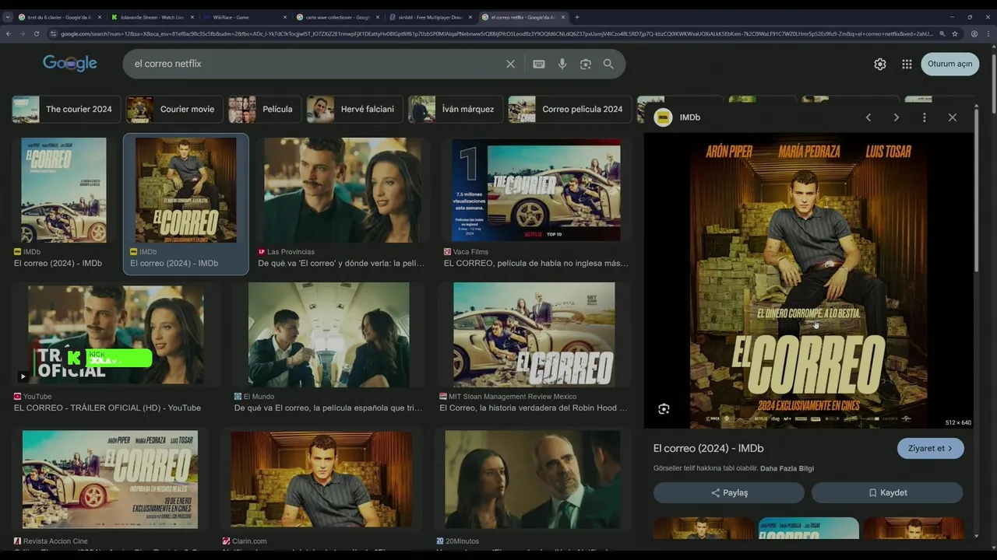997x560 pixels.
Task: Select the 'Película' suggestion chip
Action: [265, 109]
